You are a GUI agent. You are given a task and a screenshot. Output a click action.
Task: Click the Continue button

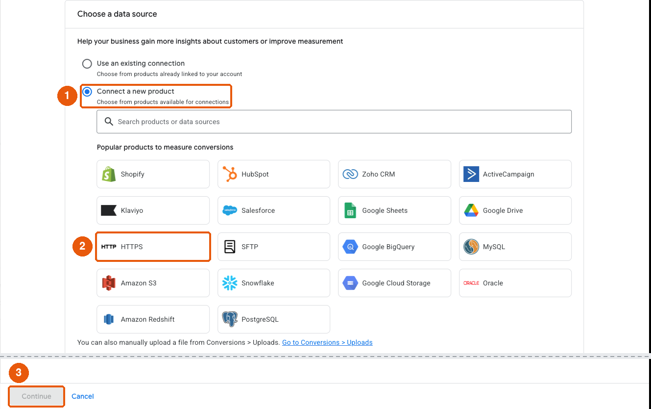tap(37, 396)
